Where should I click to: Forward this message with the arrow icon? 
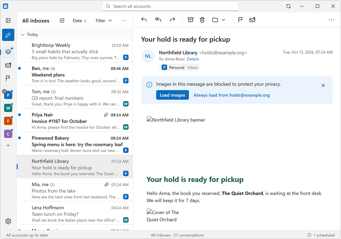173,20
